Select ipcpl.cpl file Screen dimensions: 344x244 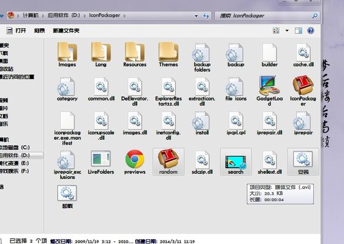[x=236, y=123]
